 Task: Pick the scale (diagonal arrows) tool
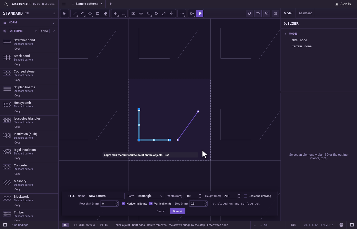click(164, 13)
